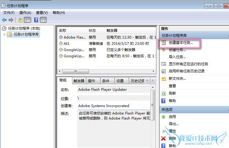The height and width of the screenshot is (148, 229).
Task: Toggle the show/hide action pane toolbar icon
Action: pos(43,20)
